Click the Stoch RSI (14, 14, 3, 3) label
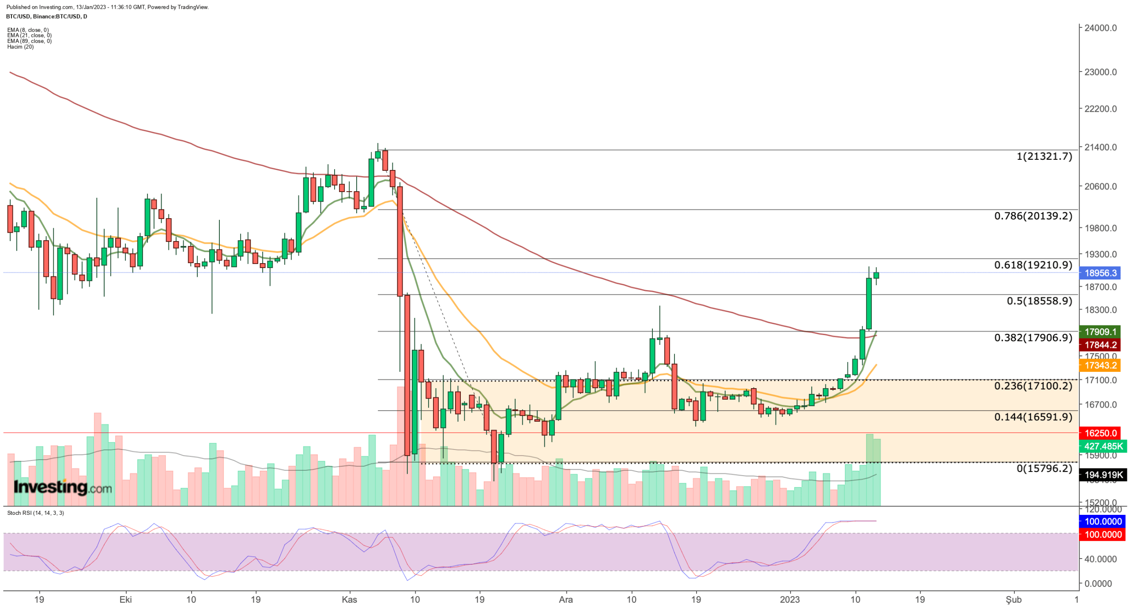 click(35, 513)
